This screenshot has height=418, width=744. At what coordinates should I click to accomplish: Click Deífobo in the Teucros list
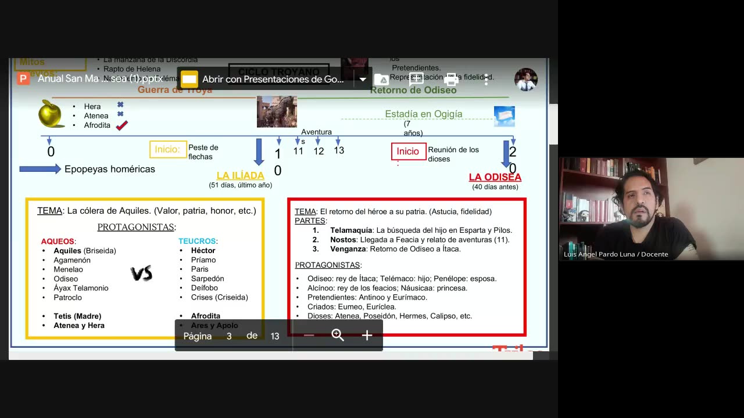point(205,288)
